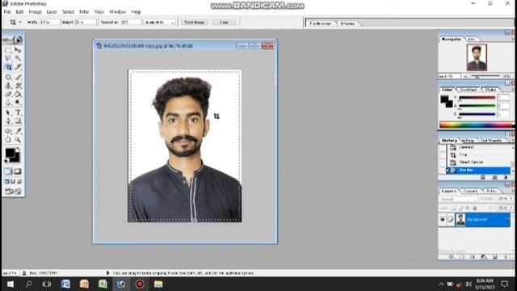Screen dimensions: 517x291
Task: Select the Type tool
Action: point(18,113)
